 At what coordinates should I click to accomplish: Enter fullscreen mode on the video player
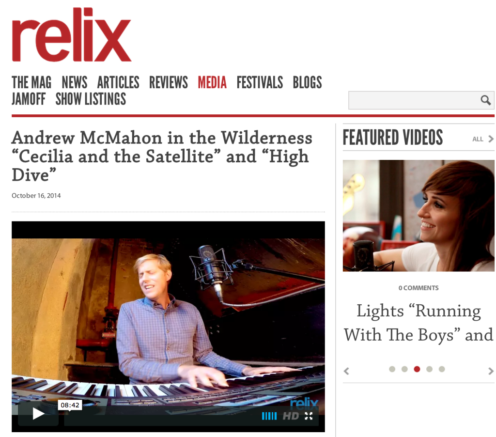[309, 416]
